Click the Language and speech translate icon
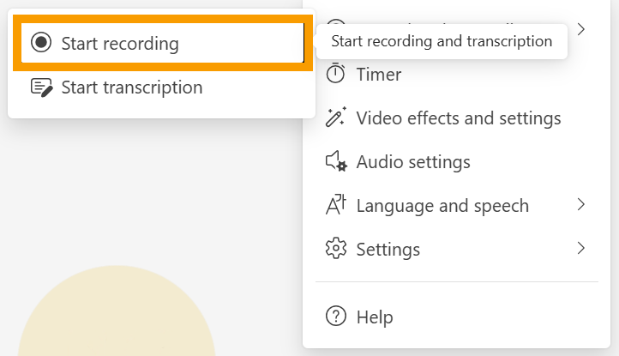This screenshot has width=619, height=356. coord(336,206)
